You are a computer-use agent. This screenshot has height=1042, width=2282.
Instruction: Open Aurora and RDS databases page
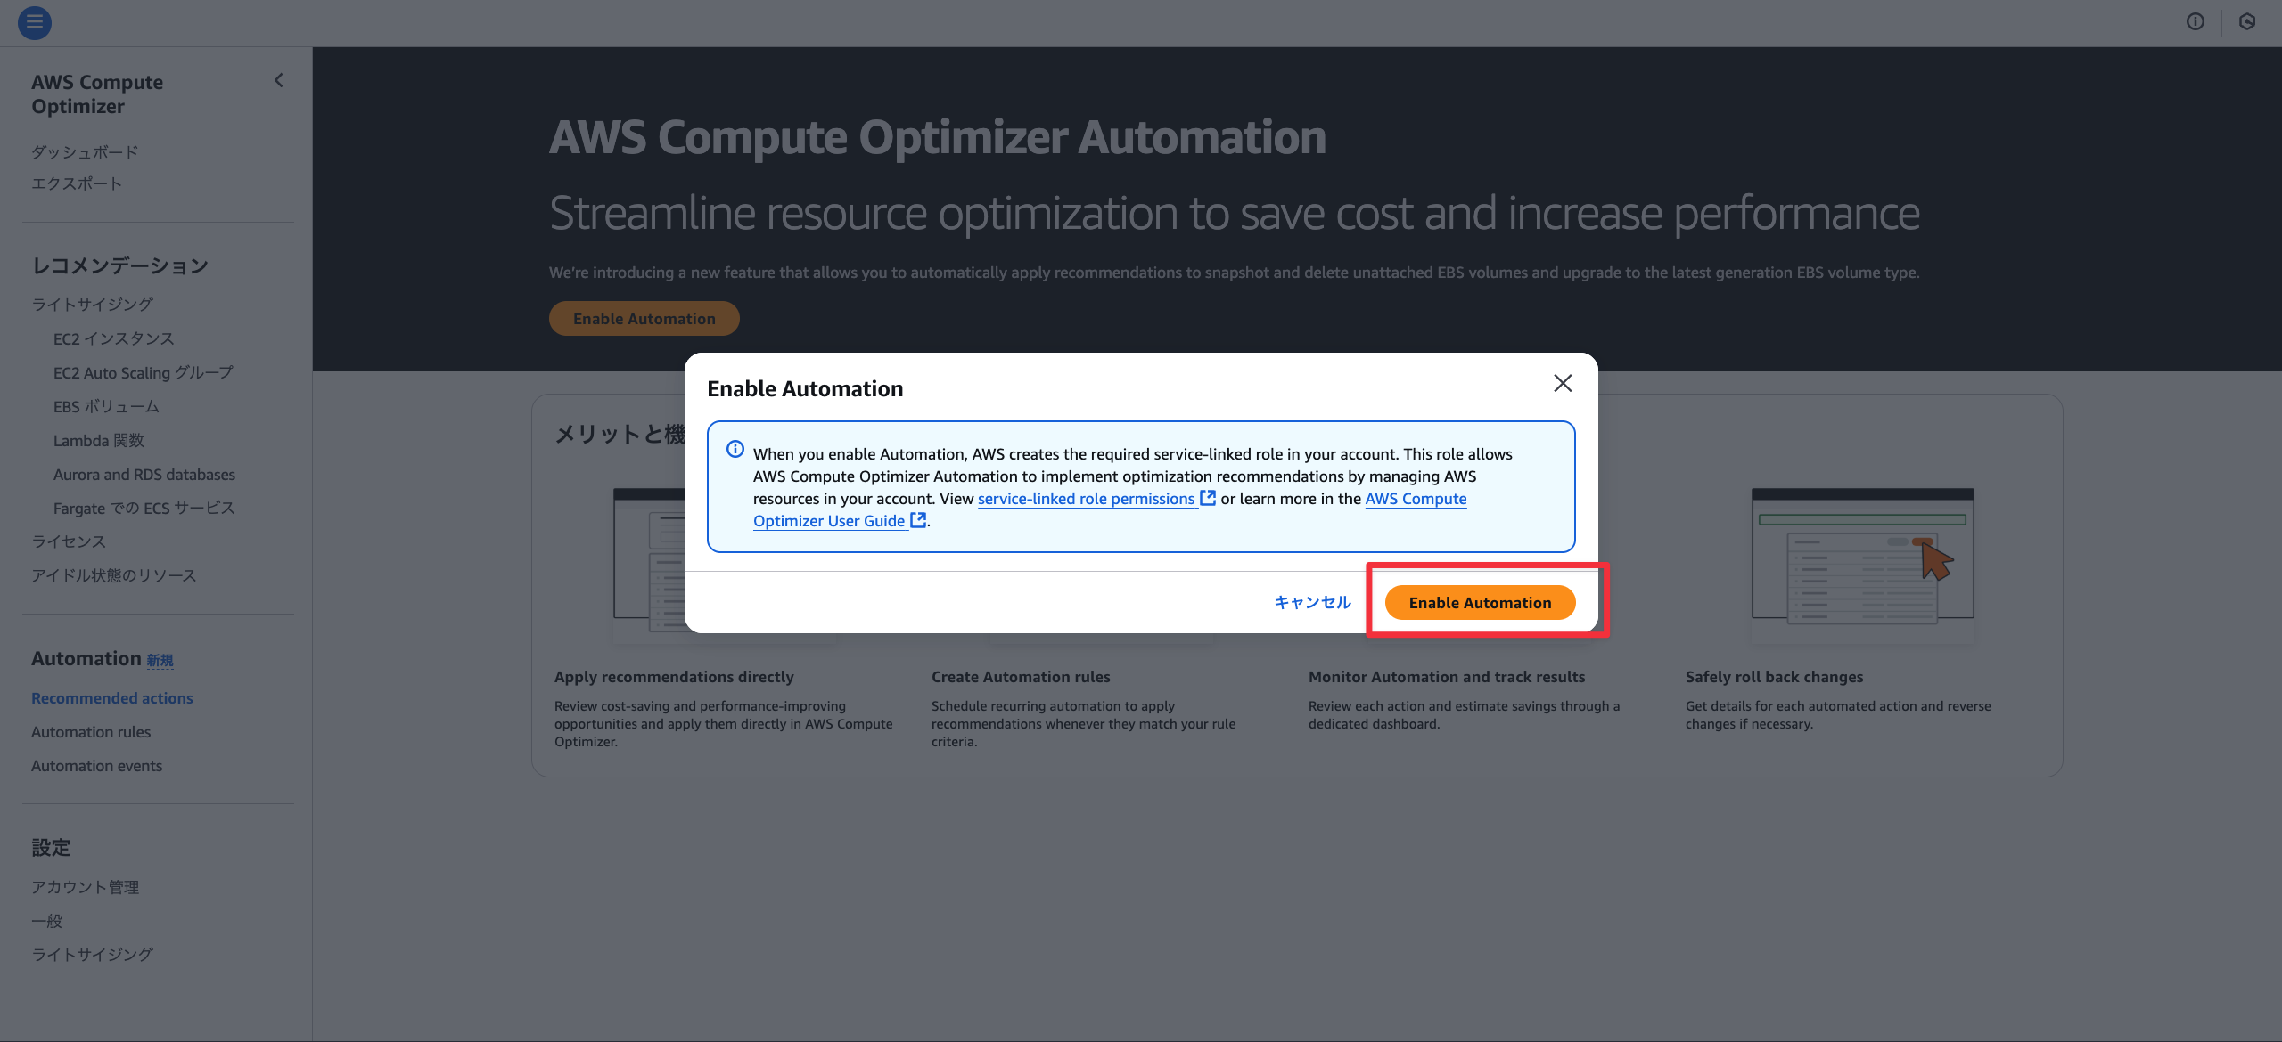(x=144, y=475)
